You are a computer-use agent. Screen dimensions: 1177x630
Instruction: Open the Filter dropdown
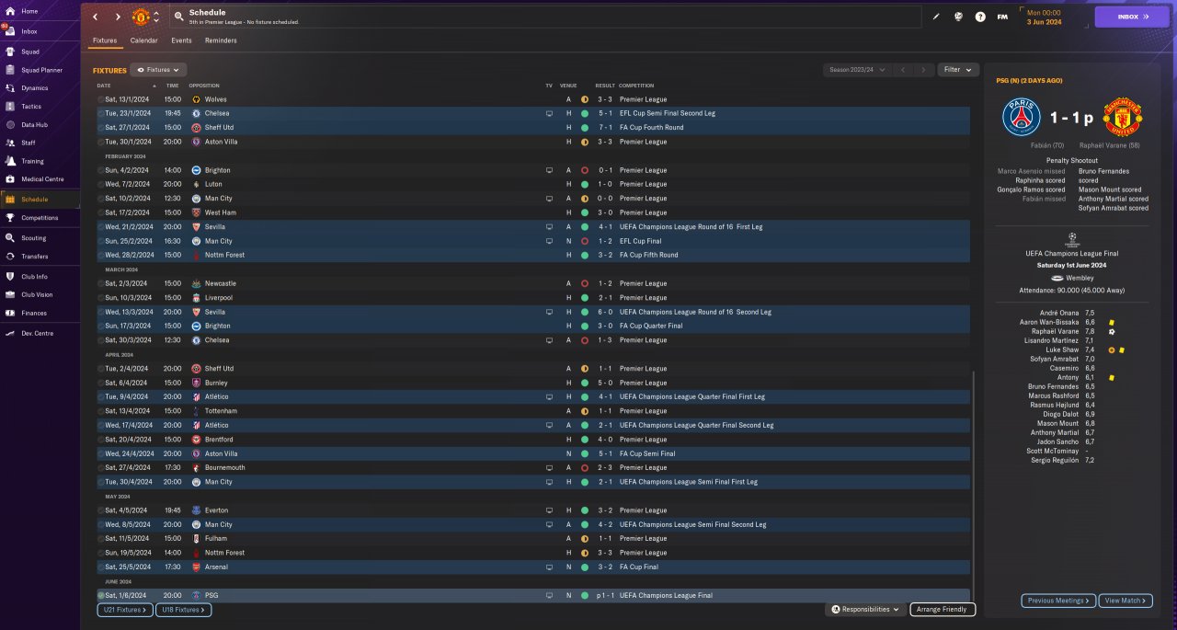click(x=958, y=70)
